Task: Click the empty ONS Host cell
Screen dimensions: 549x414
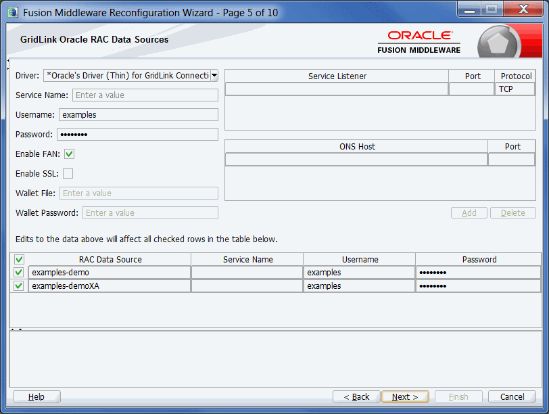Action: [356, 160]
